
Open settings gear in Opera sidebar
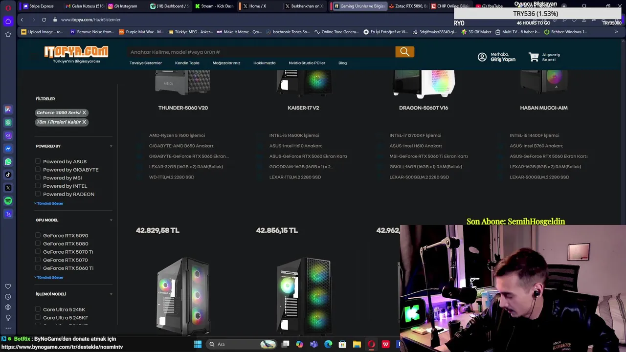click(8, 307)
